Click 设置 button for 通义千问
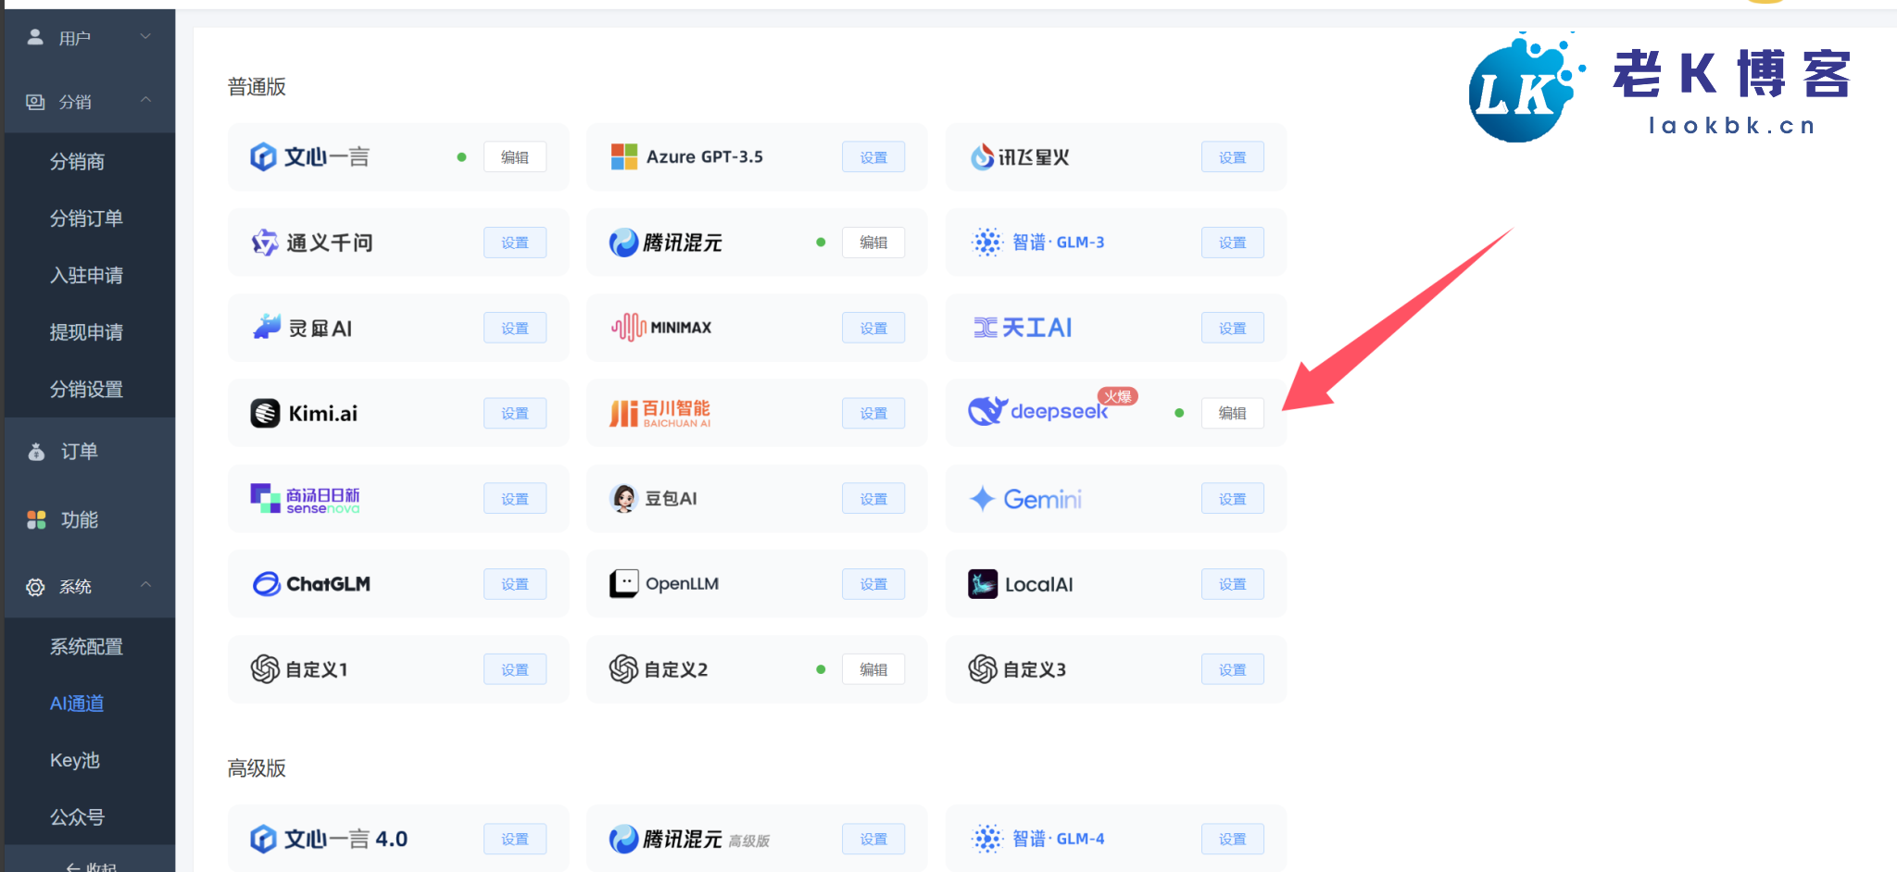Image resolution: width=1897 pixels, height=872 pixels. 514,243
